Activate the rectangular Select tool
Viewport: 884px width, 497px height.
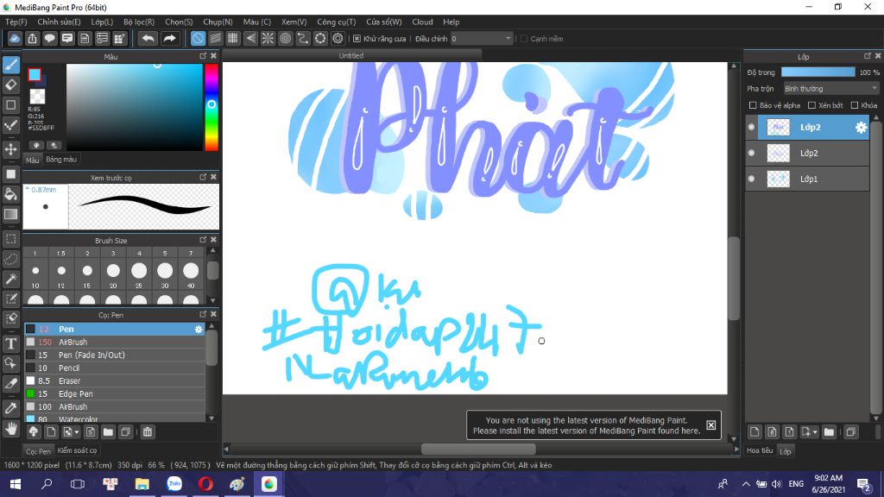click(x=10, y=239)
